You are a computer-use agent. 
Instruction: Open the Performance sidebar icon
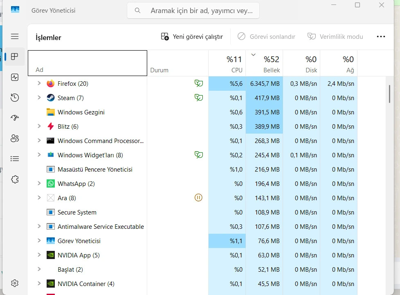[15, 77]
